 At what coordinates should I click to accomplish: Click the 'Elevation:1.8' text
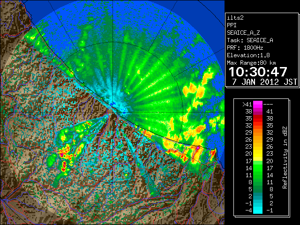click(248, 55)
